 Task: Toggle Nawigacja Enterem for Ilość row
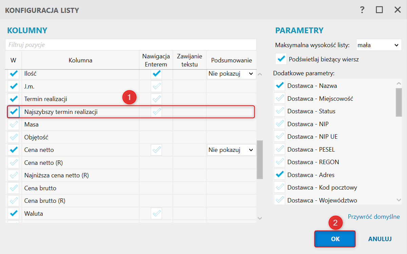click(x=156, y=74)
